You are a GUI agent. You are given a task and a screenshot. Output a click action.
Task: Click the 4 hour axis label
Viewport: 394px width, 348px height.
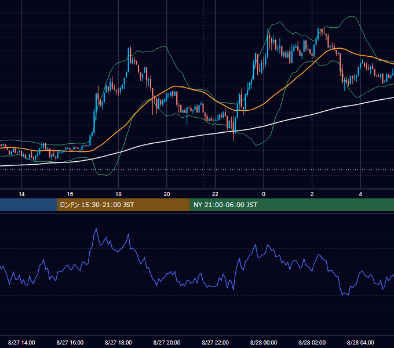[360, 194]
